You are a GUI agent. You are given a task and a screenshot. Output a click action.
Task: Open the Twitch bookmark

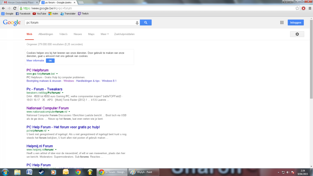[83, 14]
